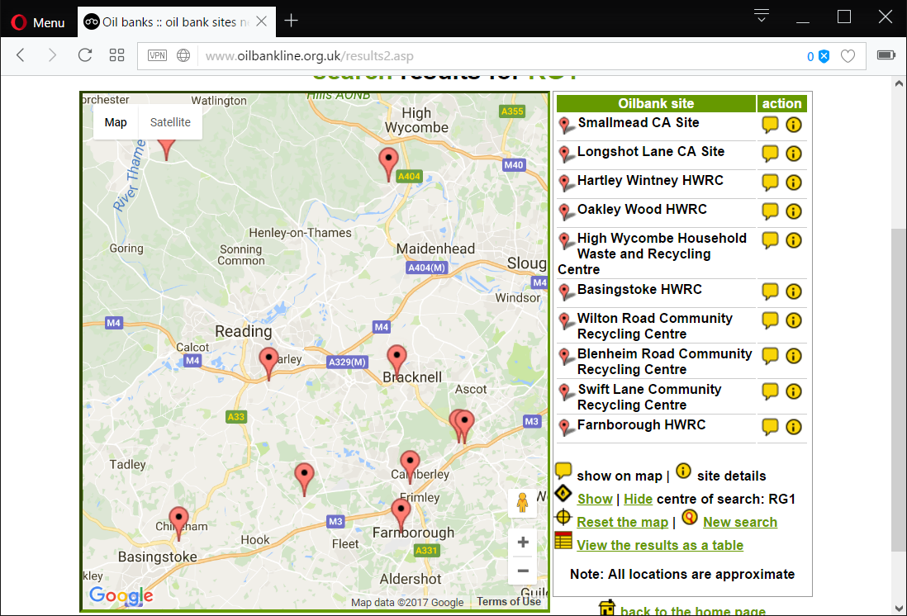This screenshot has height=616, width=907.
Task: Click the map pin at Camberley
Action: point(410,467)
